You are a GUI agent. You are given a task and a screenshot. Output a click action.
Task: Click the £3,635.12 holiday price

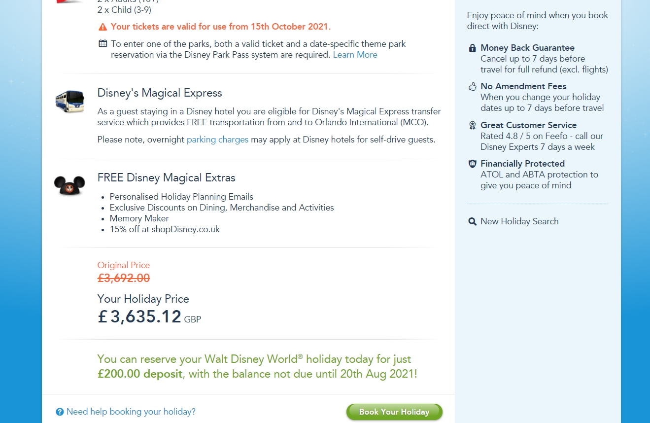click(140, 317)
